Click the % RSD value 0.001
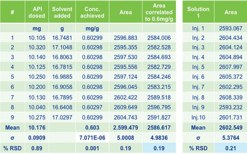The height and width of the screenshot is (154, 247). point(92,148)
